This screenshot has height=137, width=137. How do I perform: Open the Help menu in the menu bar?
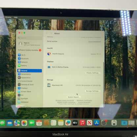click(x=15, y=17)
